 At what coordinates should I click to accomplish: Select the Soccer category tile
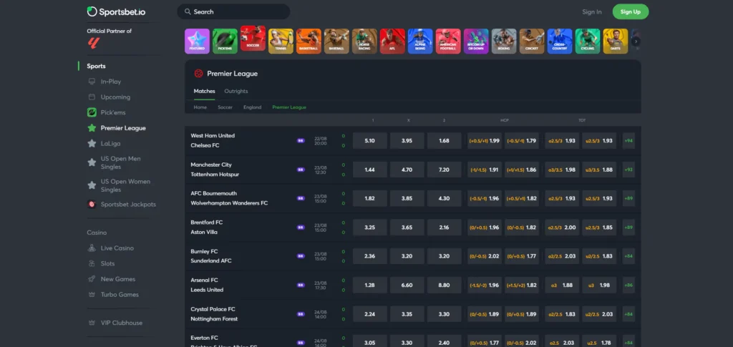253,39
